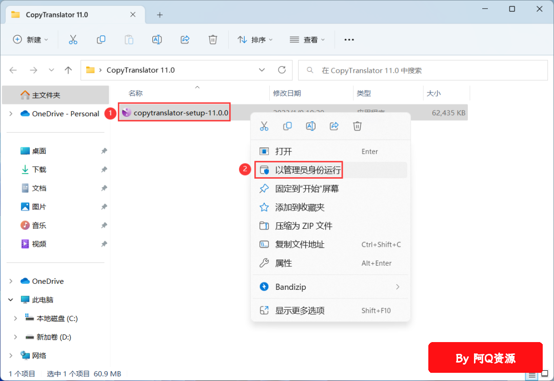
Task: Switch to details view in status bar
Action: coord(532,375)
